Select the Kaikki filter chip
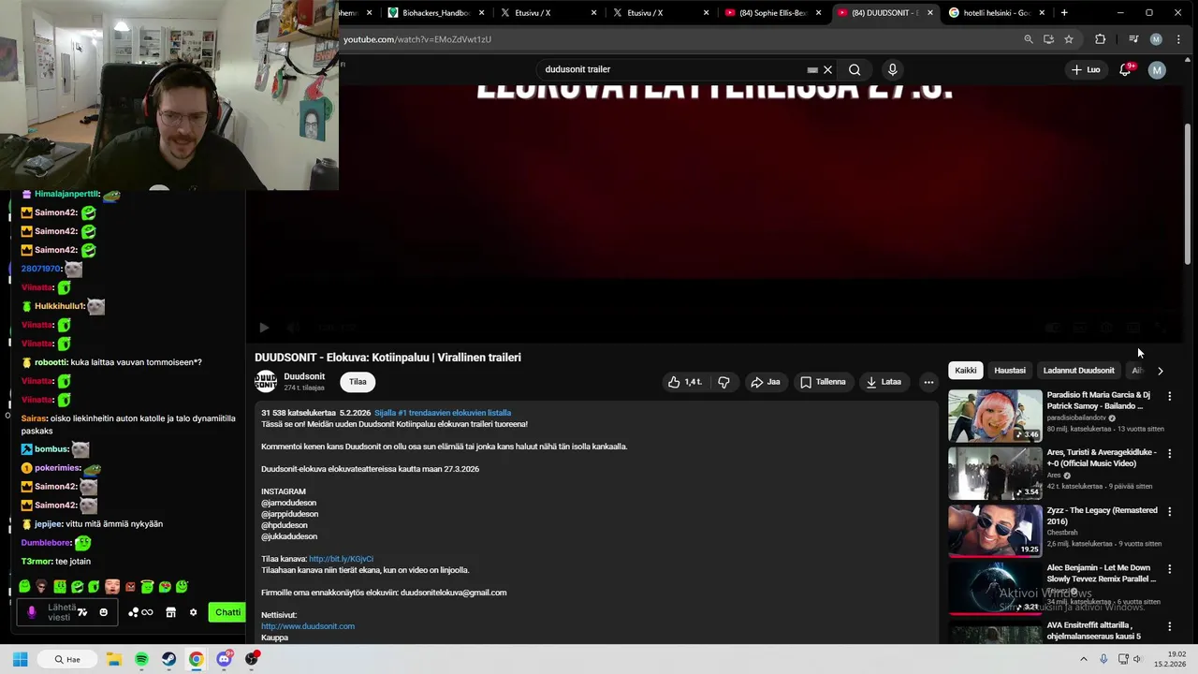Viewport: 1198px width, 674px height. [966, 370]
